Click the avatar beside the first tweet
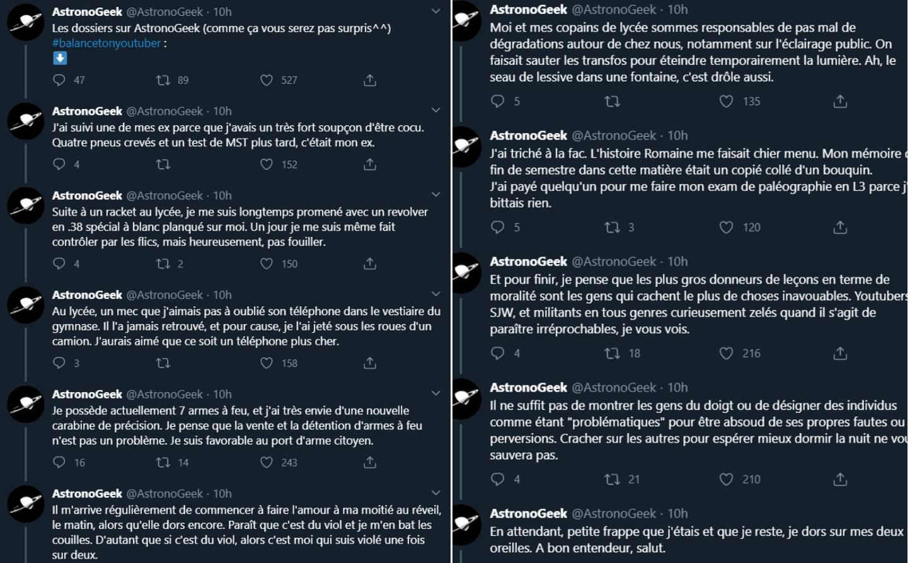 26,21
